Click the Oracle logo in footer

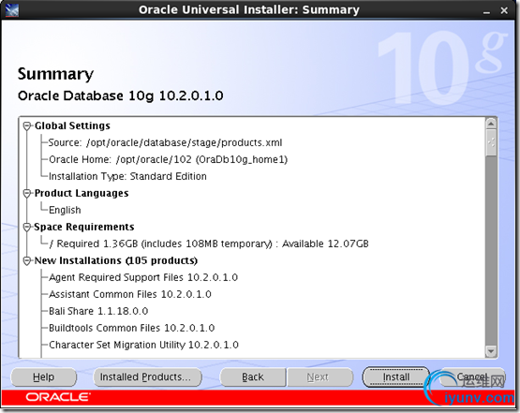[x=58, y=397]
